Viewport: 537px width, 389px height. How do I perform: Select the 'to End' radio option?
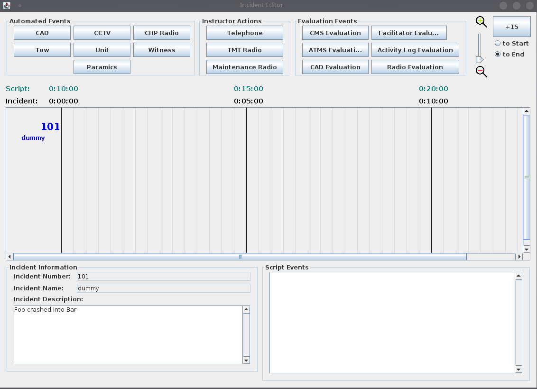point(509,54)
